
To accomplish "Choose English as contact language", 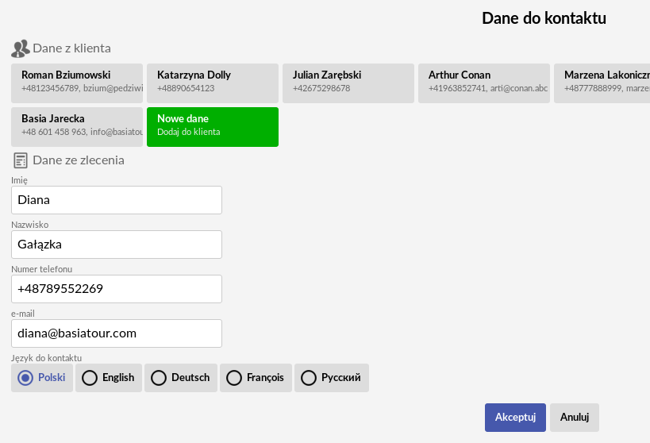I will tap(109, 378).
